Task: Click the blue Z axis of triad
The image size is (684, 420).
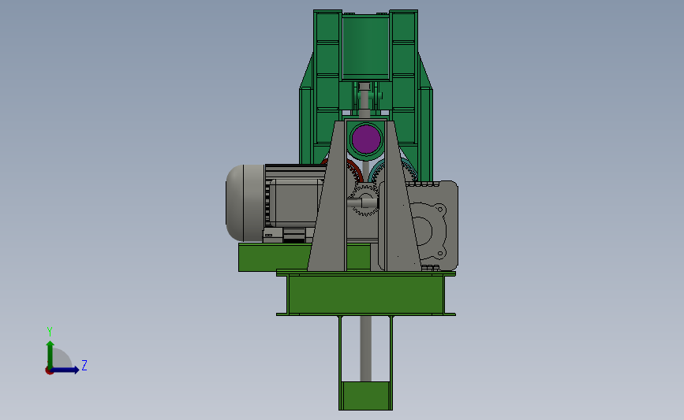Action: click(65, 370)
